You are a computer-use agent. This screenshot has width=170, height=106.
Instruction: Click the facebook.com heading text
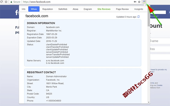coord(37,16)
